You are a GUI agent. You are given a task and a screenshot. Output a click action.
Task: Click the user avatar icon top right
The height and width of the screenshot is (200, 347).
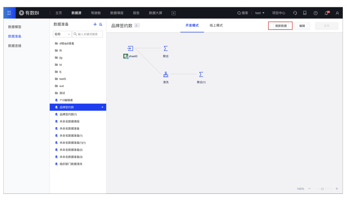click(337, 13)
